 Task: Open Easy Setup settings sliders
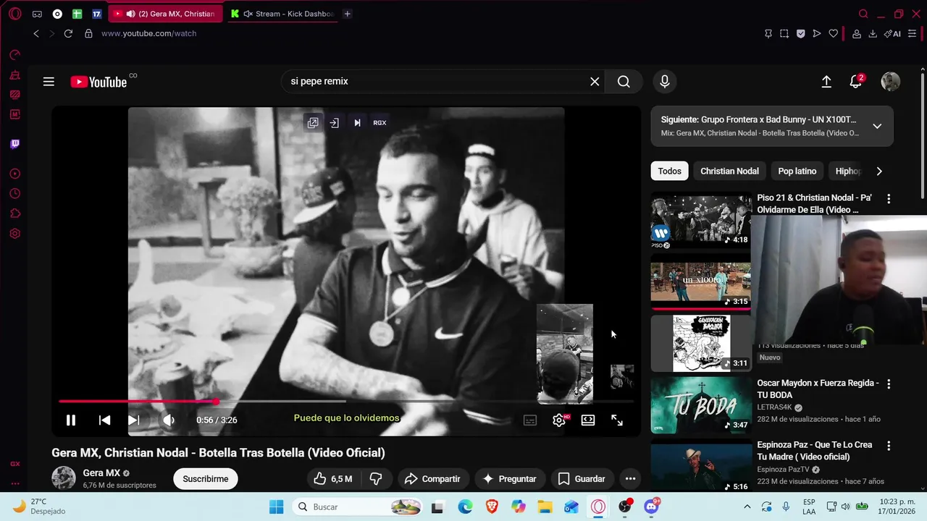tap(912, 33)
